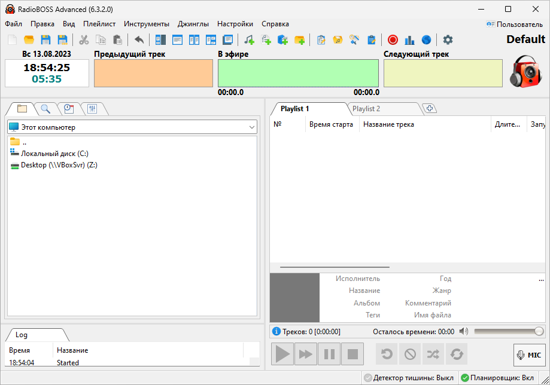Open the search tab icon in the file panel
550x385 pixels.
point(45,109)
